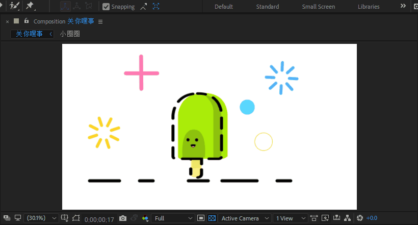This screenshot has width=418, height=225.
Task: Open the 1 View layout dropdown
Action: pyautogui.click(x=291, y=218)
